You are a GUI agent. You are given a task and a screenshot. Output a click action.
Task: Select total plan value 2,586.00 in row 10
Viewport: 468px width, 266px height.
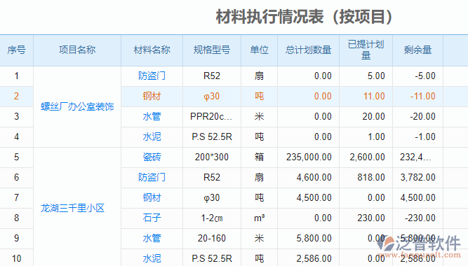coord(314,258)
